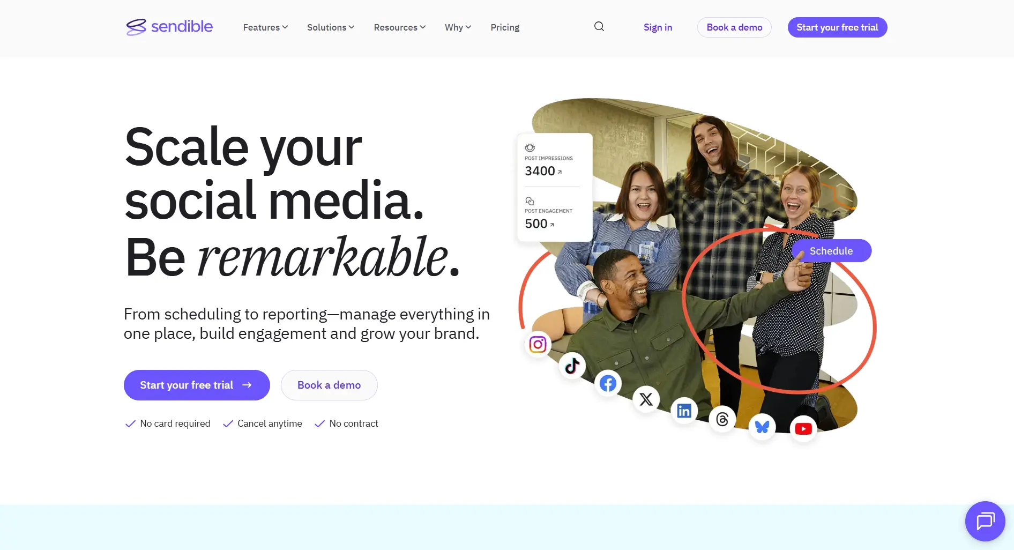Expand the Resources dropdown menu

[400, 27]
